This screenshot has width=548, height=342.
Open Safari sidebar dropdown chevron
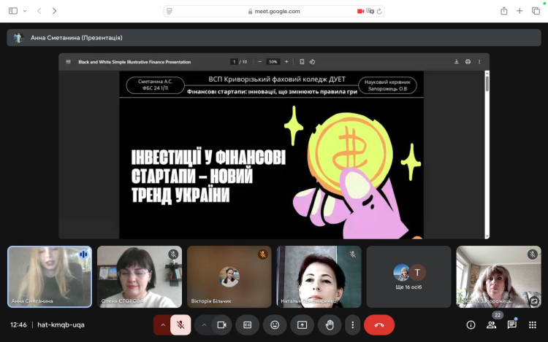(x=24, y=11)
